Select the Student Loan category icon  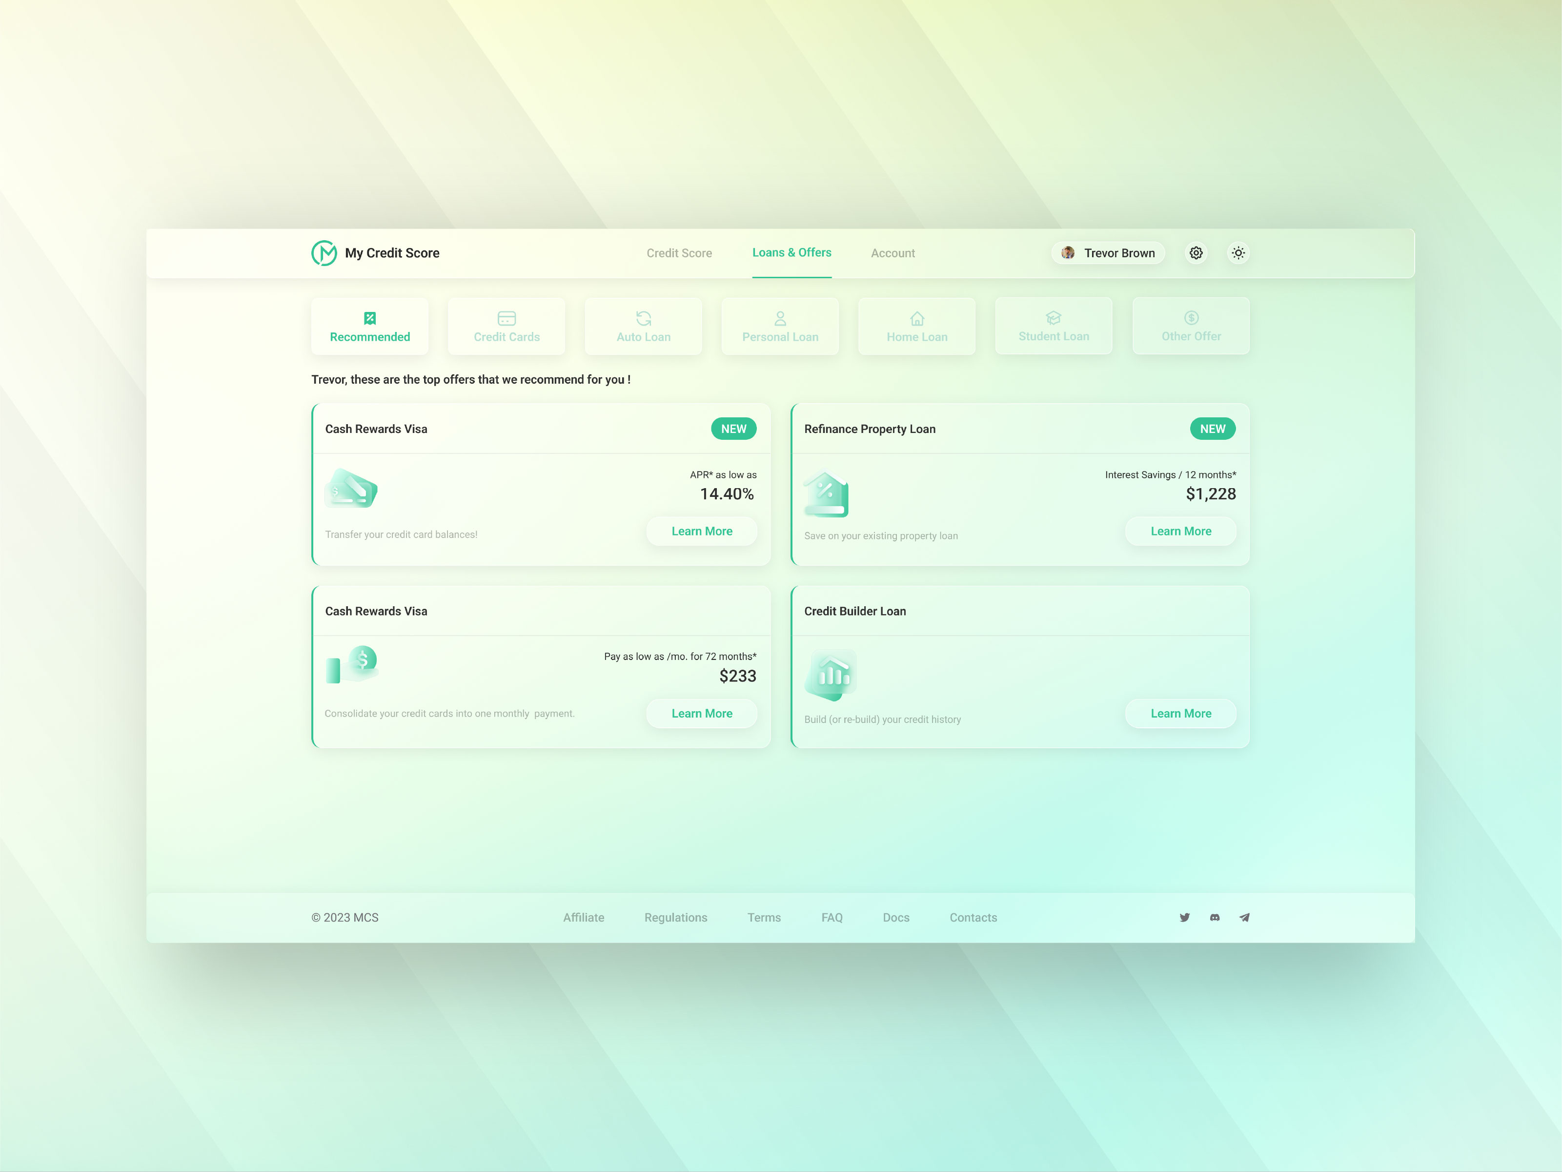1054,318
